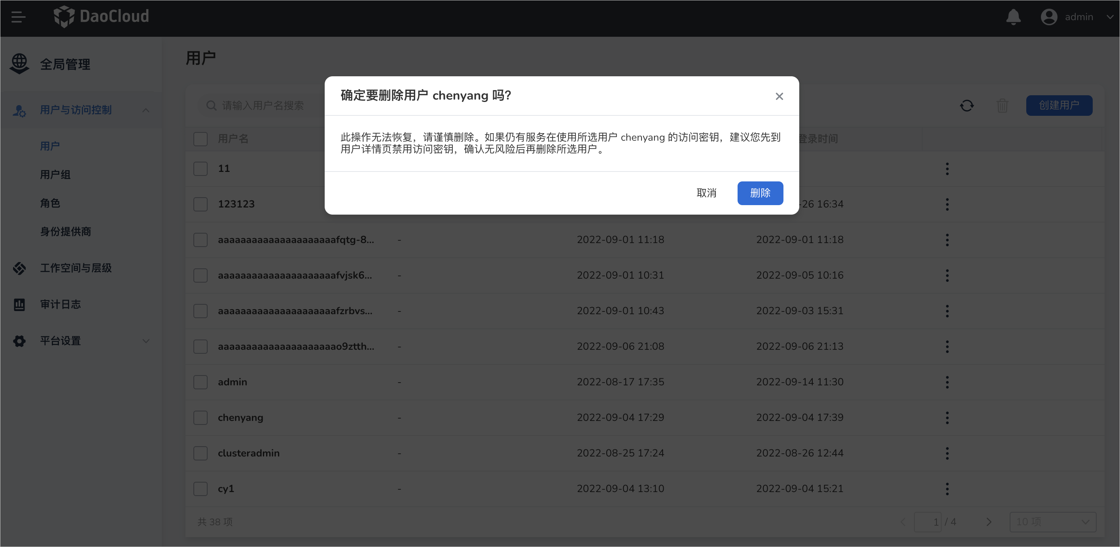The width and height of the screenshot is (1120, 547).
Task: Click the trash bulk delete icon
Action: pyautogui.click(x=1002, y=106)
